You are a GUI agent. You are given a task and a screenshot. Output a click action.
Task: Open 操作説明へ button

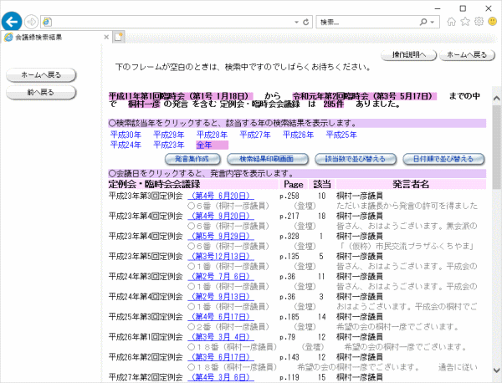409,55
